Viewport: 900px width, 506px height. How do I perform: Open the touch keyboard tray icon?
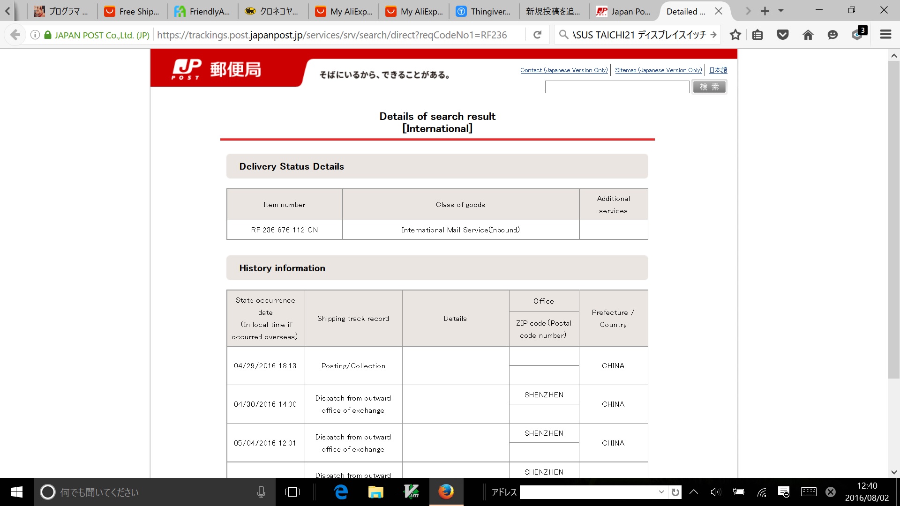(809, 492)
